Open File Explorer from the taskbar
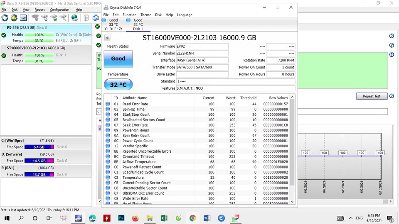The height and width of the screenshot is (224, 399). tap(150, 218)
